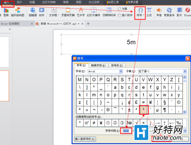Insert a Flash object
The height and width of the screenshot is (145, 191).
188,12
